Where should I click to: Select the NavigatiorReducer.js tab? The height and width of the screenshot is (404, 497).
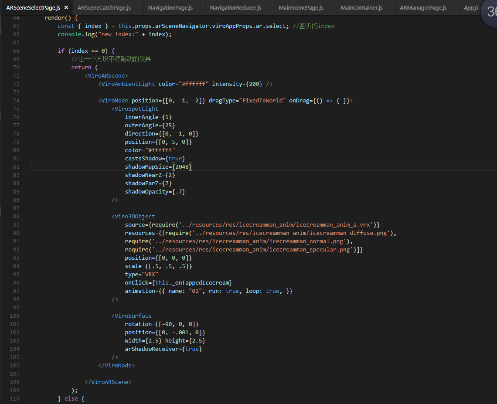(235, 7)
